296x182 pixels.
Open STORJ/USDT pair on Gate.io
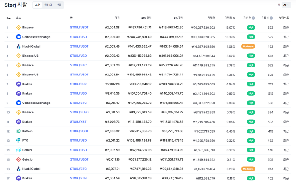pyautogui.click(x=79, y=159)
